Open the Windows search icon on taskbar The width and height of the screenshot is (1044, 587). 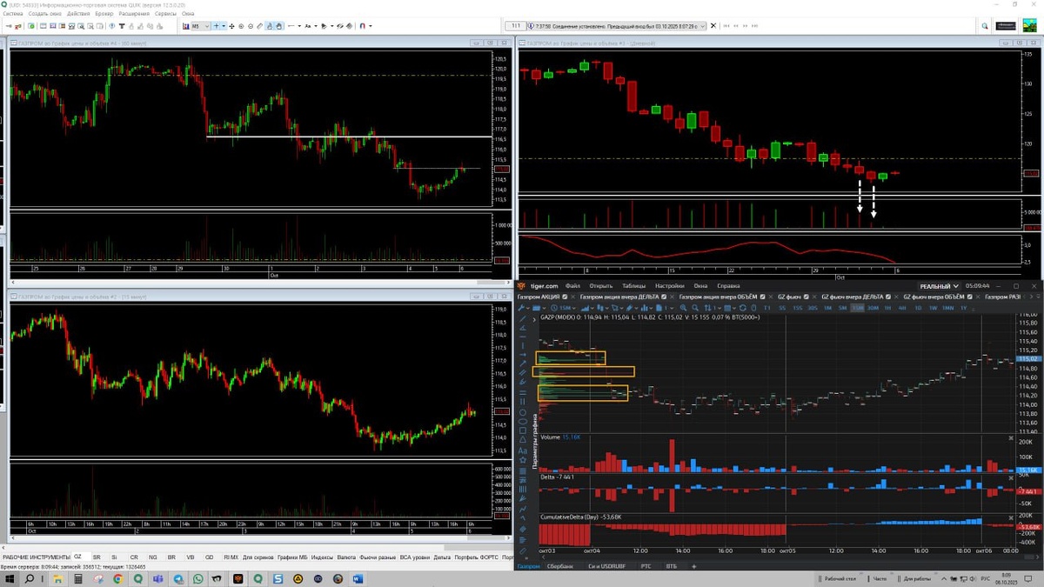[29, 579]
